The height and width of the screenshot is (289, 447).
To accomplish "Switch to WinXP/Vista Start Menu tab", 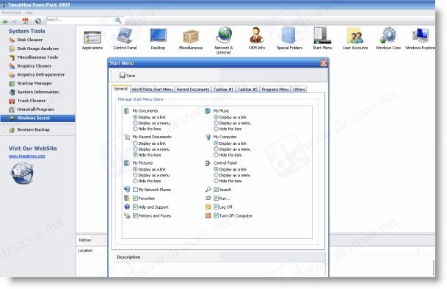I will [152, 90].
